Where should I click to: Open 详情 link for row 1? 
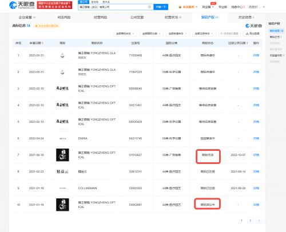pos(256,55)
